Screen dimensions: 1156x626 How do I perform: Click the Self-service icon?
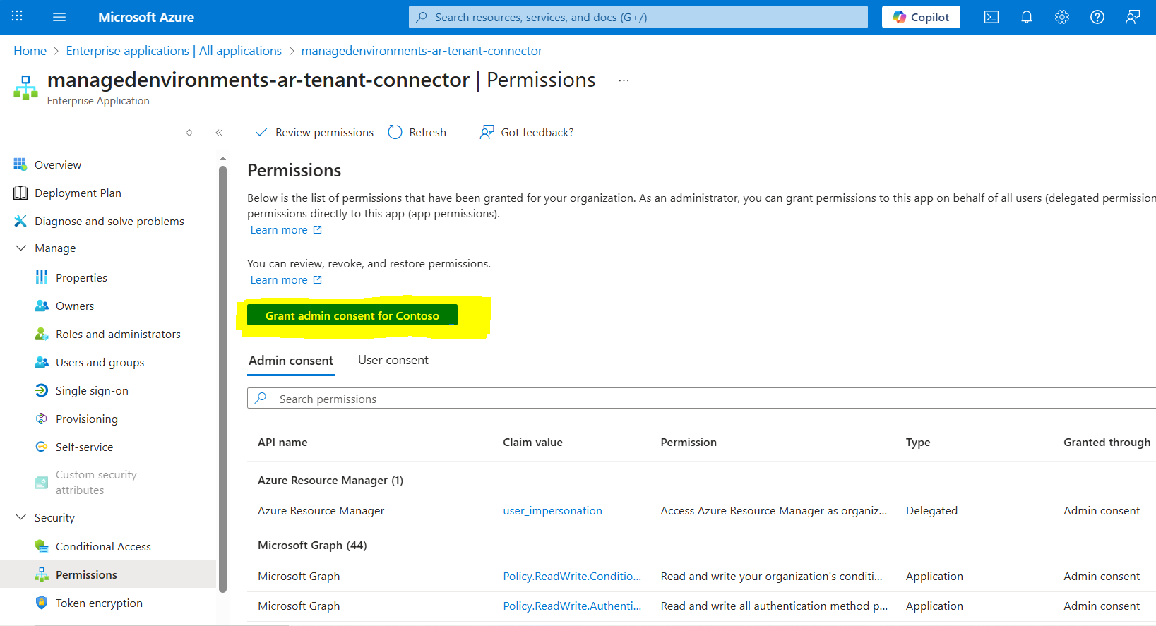click(x=42, y=447)
